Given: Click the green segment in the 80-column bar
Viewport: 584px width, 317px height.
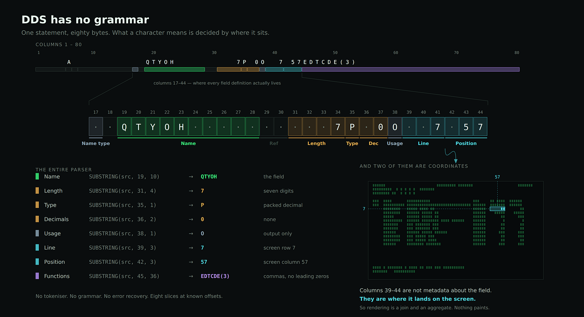Looking at the screenshot, I should coord(174,70).
